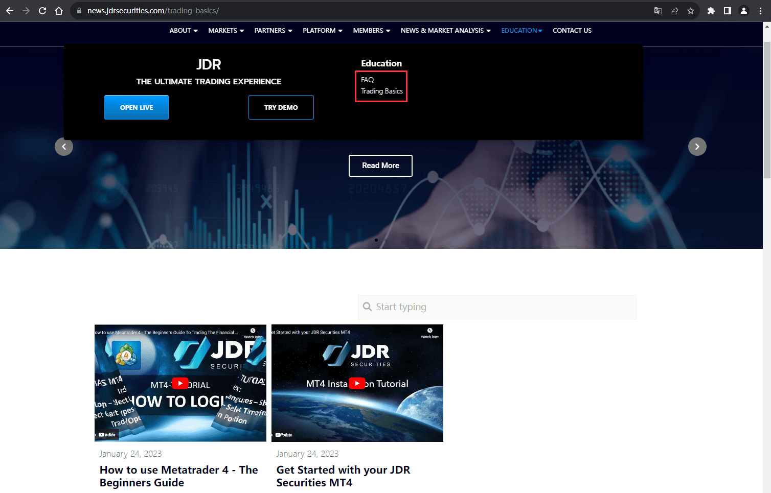Open the extensions puzzle icon
This screenshot has height=493, width=771.
point(711,11)
